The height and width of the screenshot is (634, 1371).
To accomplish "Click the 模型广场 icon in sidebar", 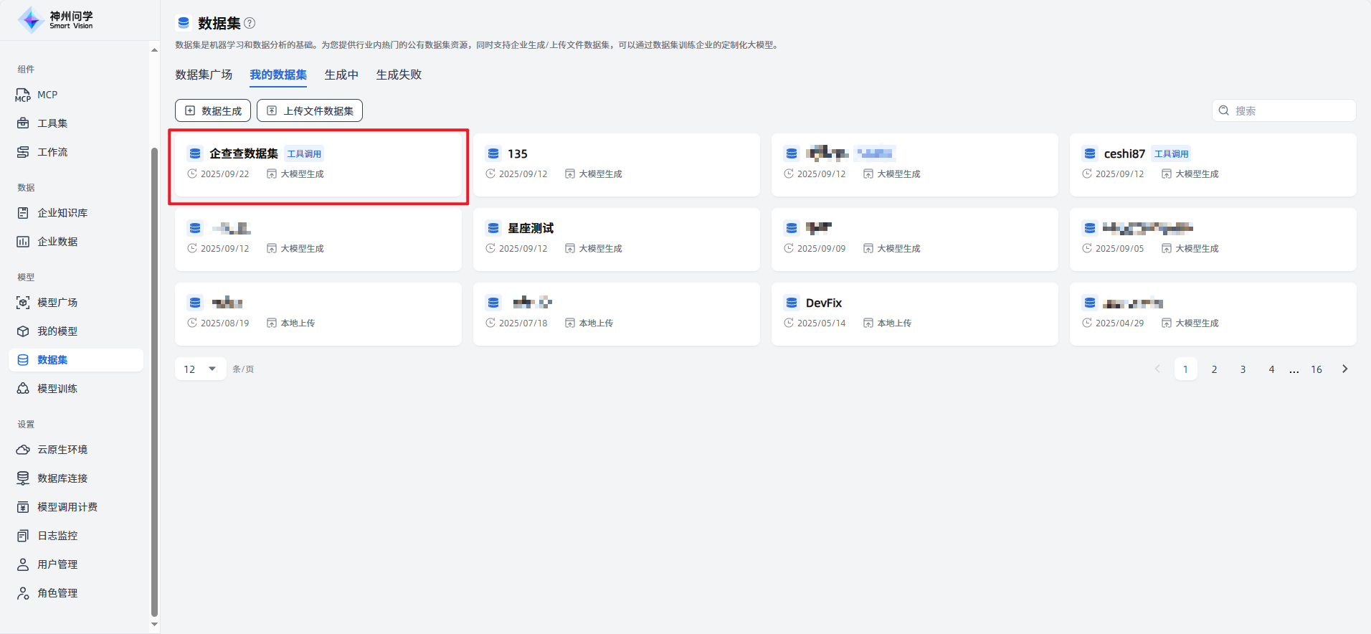I will 23,303.
